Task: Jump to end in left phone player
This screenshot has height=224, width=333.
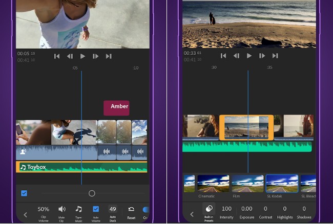Action: coord(109,56)
